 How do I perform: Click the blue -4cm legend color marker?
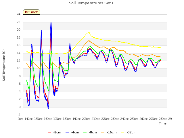tap(67, 133)
